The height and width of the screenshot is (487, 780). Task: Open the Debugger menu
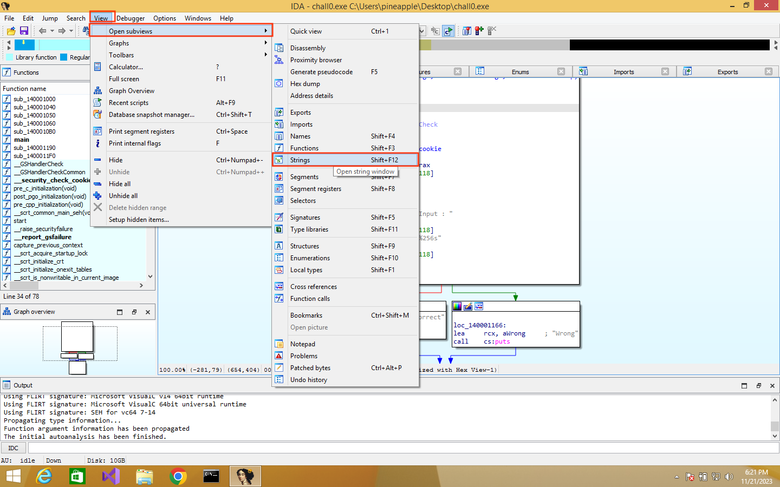coord(131,18)
